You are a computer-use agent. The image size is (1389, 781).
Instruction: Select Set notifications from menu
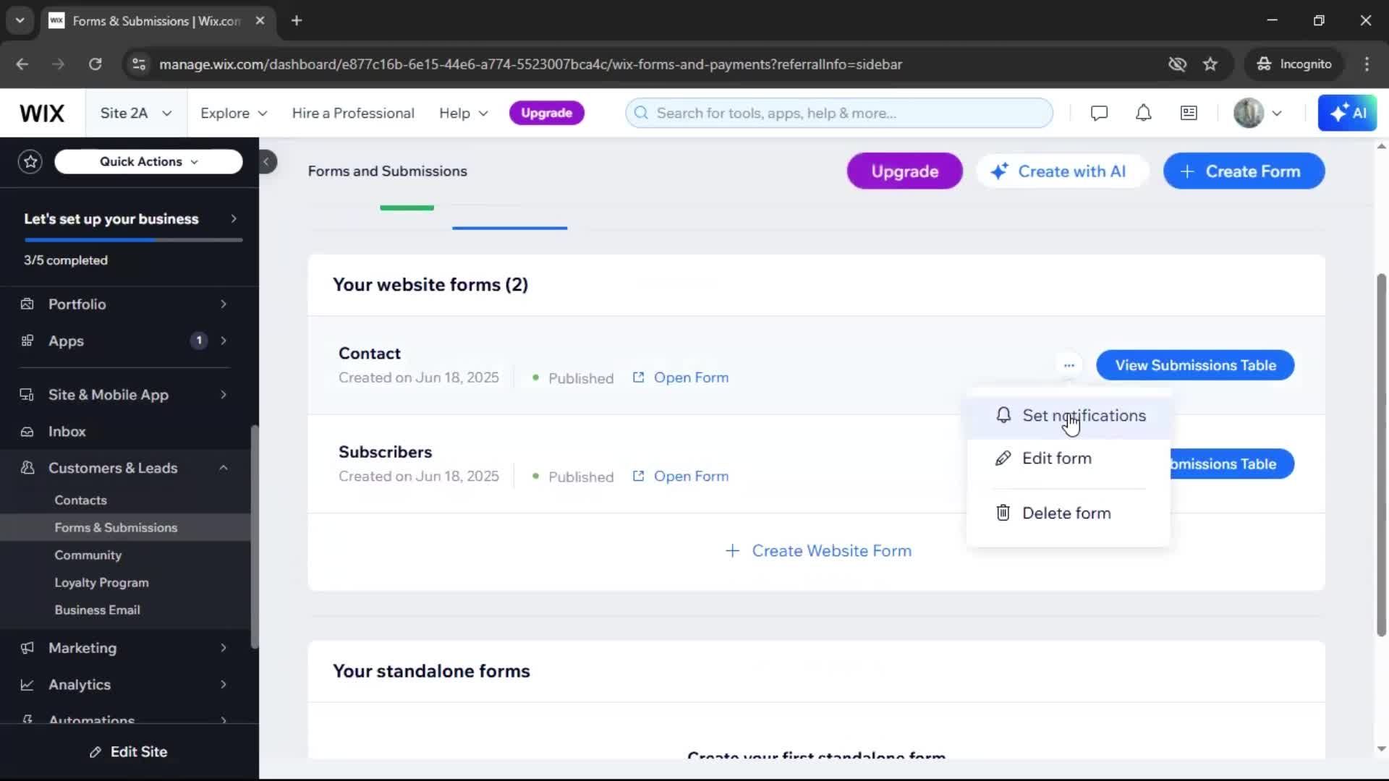pyautogui.click(x=1068, y=416)
